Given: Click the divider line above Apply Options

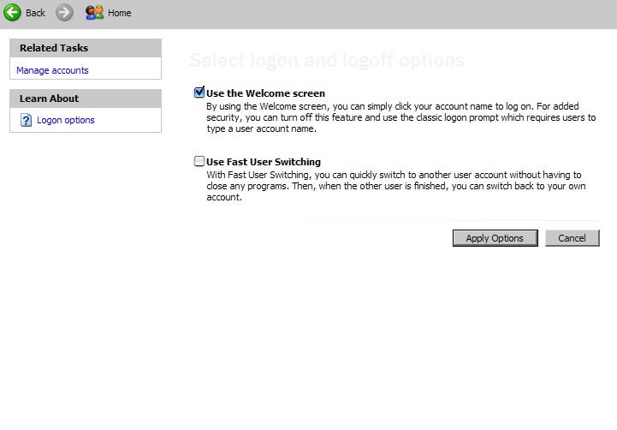Looking at the screenshot, I should (x=454, y=220).
